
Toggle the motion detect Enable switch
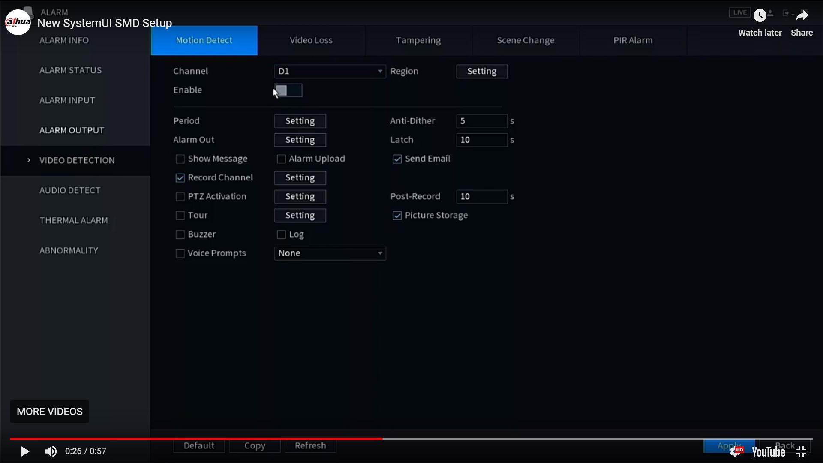288,90
